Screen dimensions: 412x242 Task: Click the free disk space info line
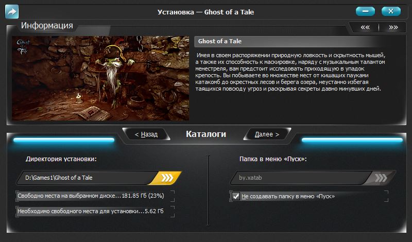(91, 196)
